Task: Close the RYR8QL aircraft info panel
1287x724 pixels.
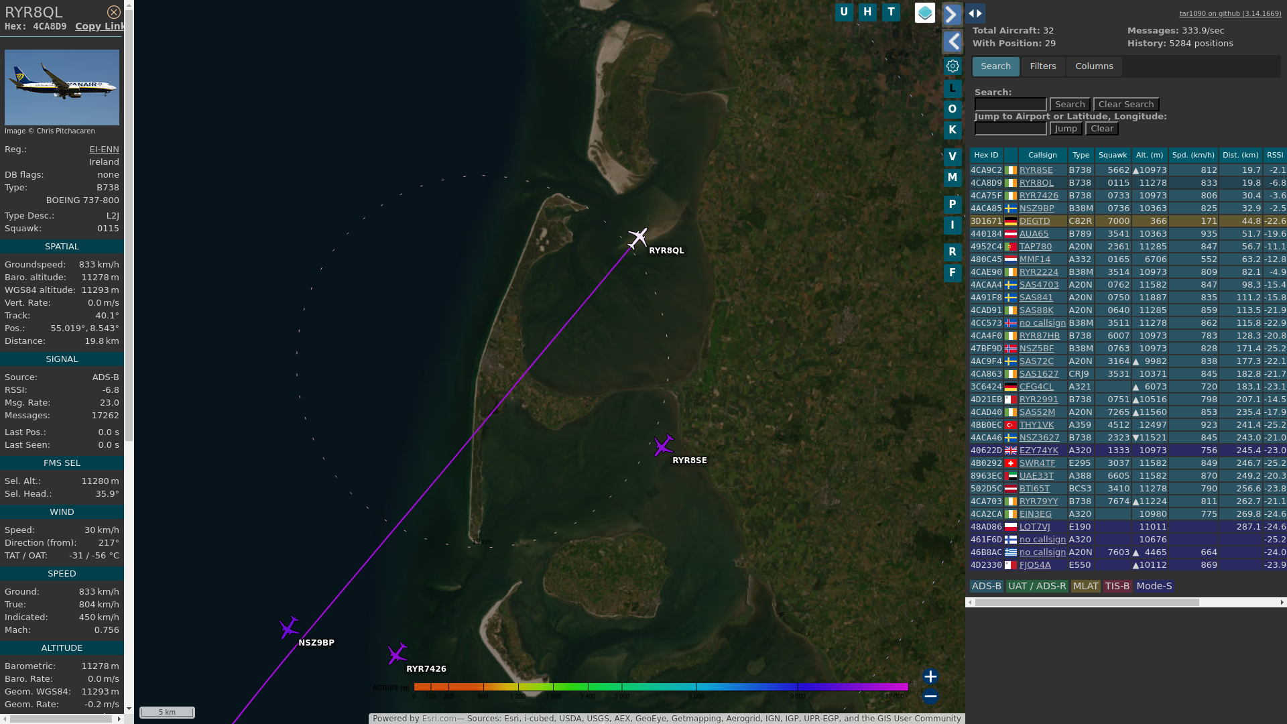Action: point(114,12)
